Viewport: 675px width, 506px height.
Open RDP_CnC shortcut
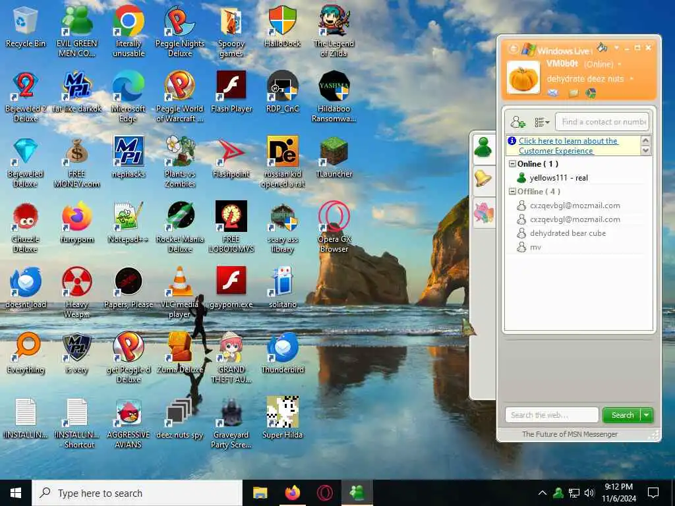pos(282,91)
